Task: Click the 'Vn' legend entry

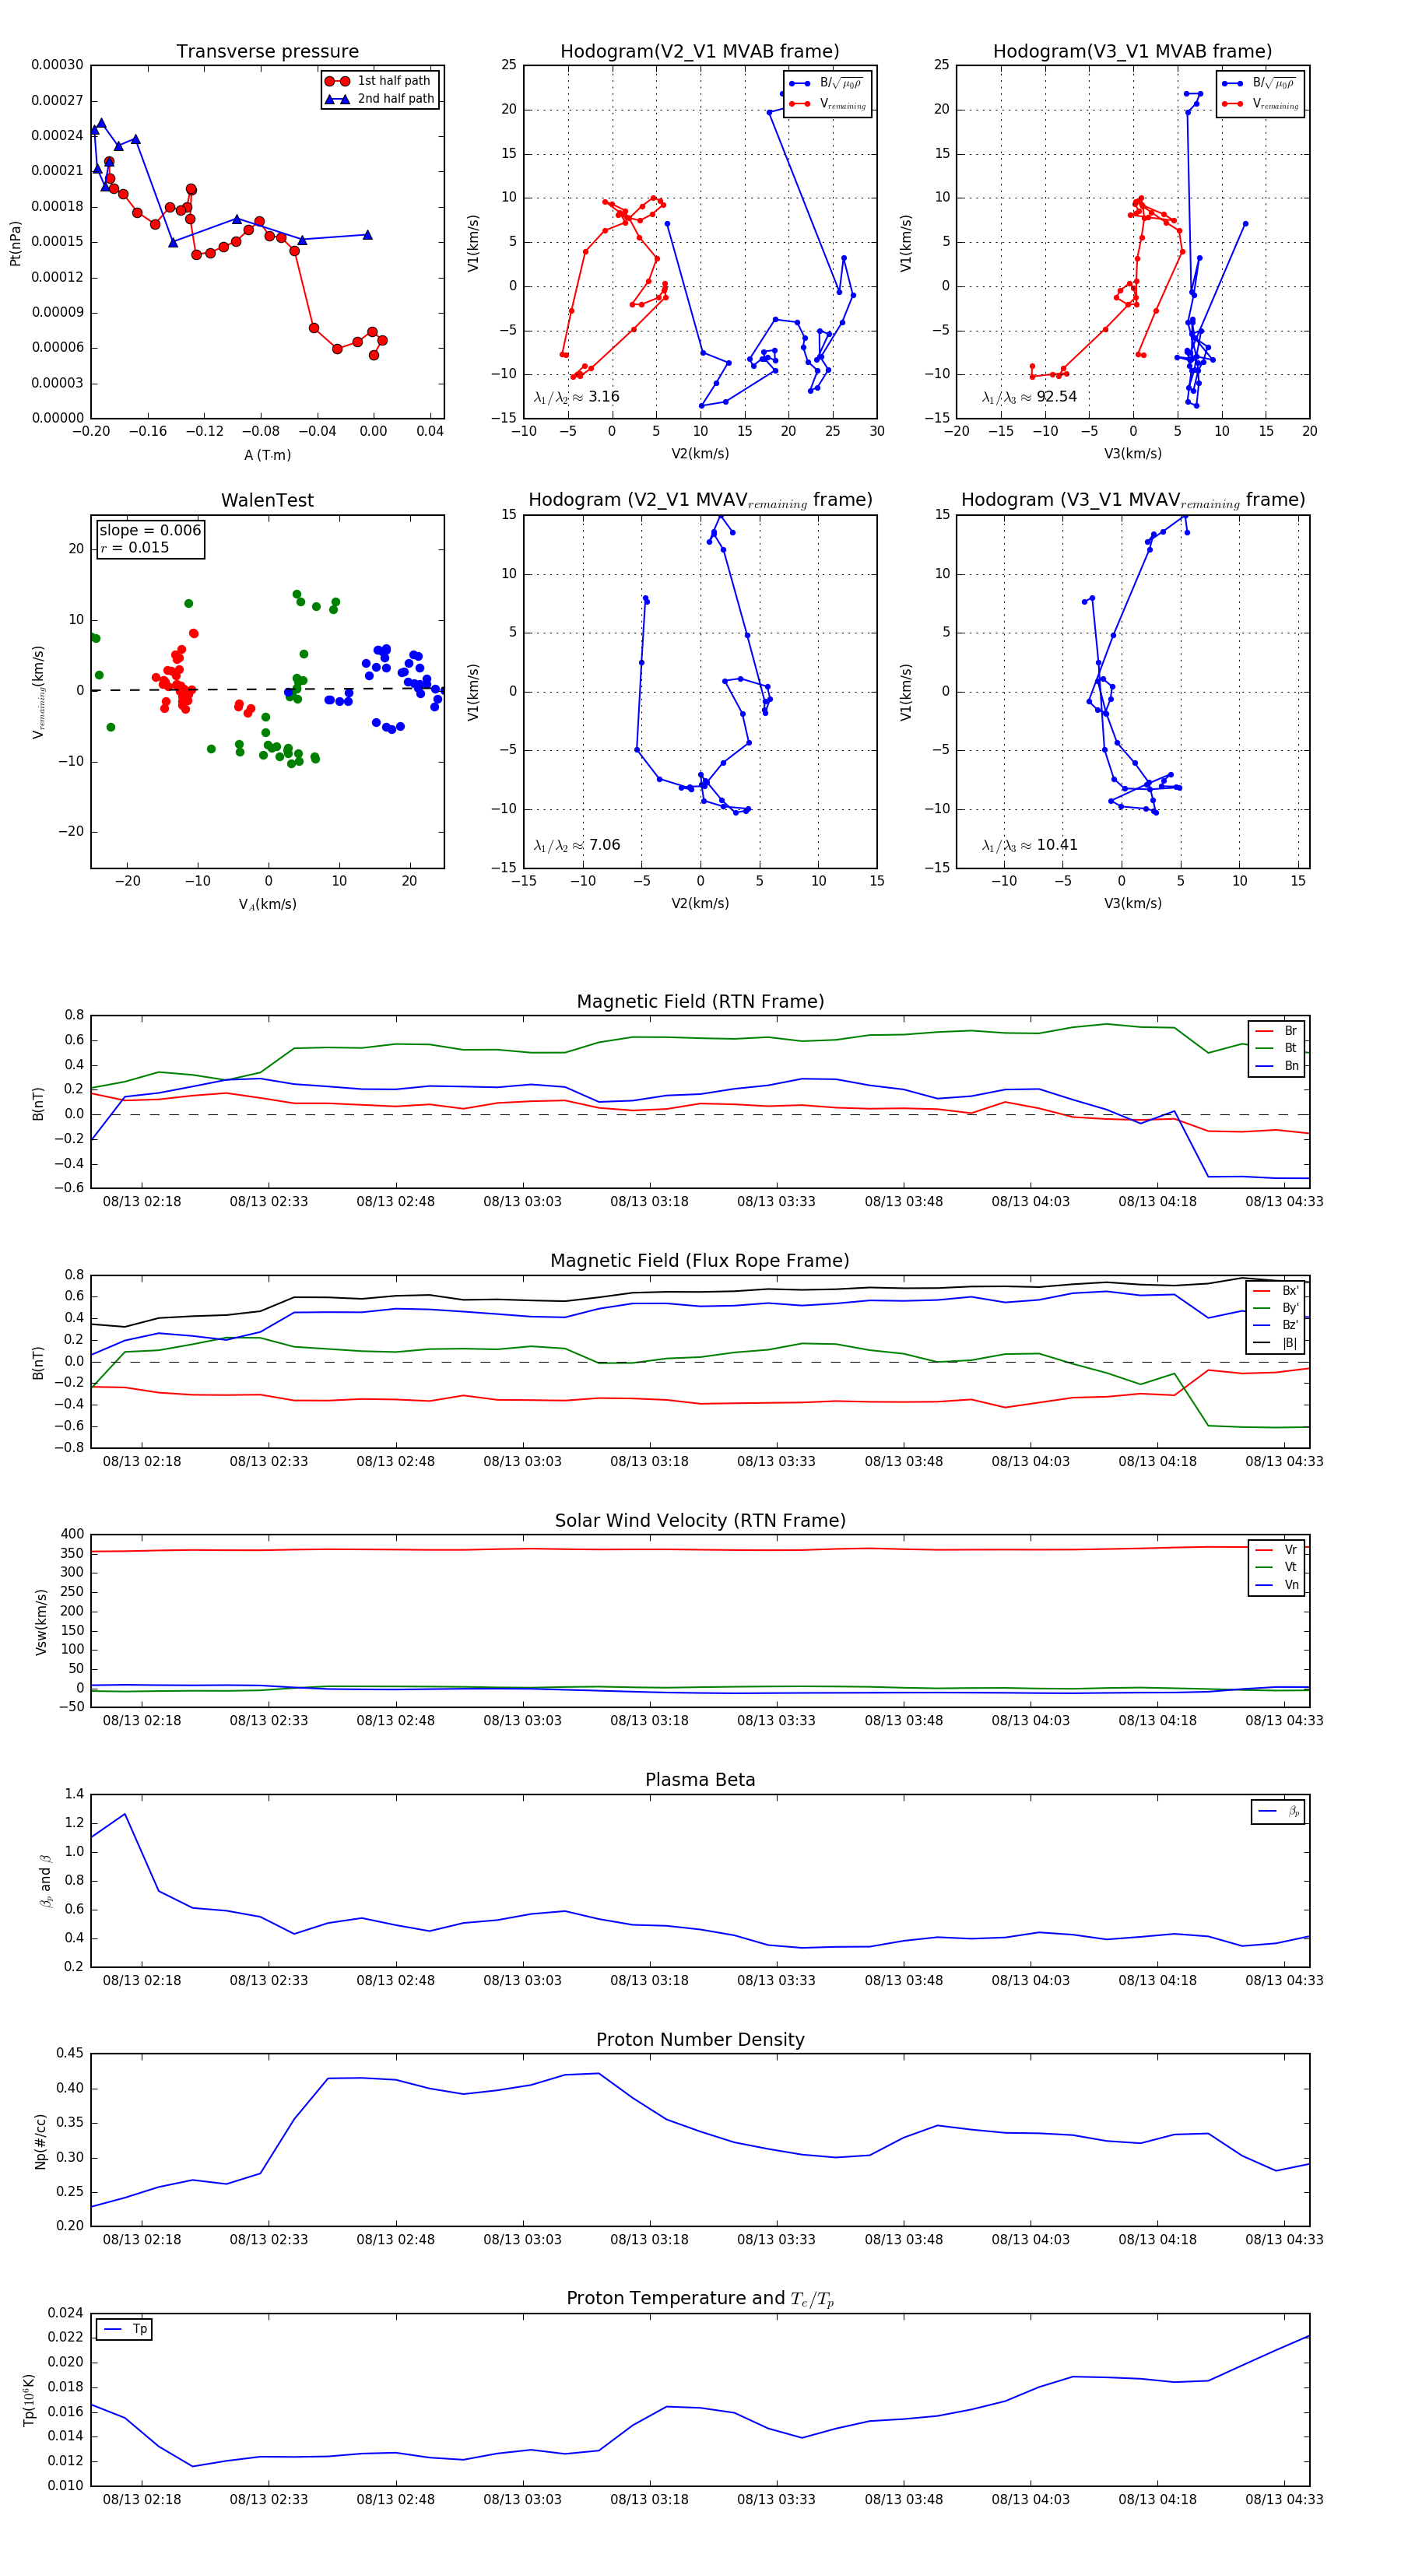Action: pos(1277,1585)
